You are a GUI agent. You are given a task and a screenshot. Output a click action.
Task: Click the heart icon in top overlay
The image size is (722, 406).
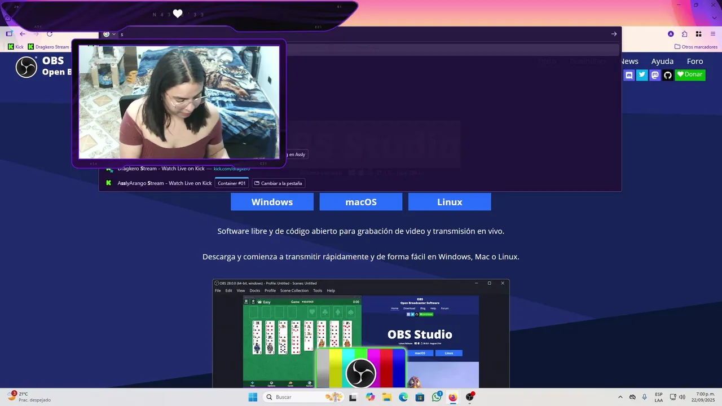point(178,14)
